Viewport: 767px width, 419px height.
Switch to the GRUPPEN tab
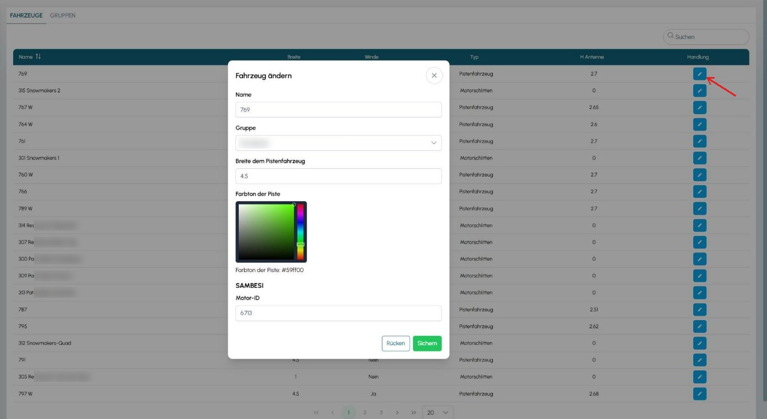coord(63,15)
